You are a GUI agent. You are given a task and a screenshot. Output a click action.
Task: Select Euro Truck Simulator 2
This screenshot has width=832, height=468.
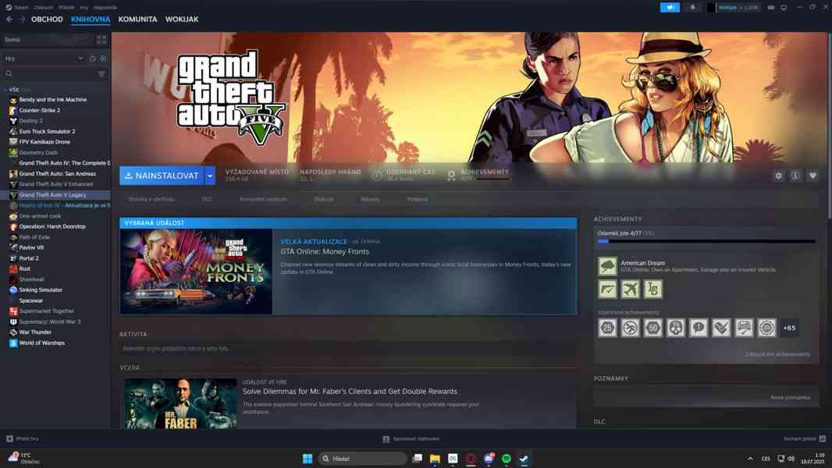(x=48, y=132)
